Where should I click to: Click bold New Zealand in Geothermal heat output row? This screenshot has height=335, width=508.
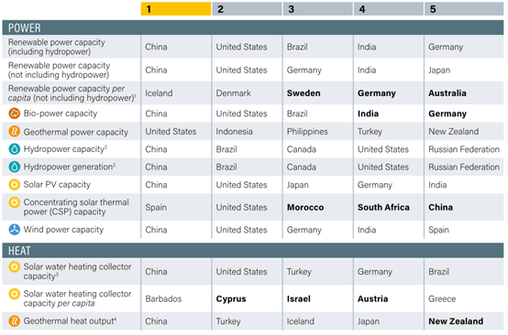(x=456, y=321)
